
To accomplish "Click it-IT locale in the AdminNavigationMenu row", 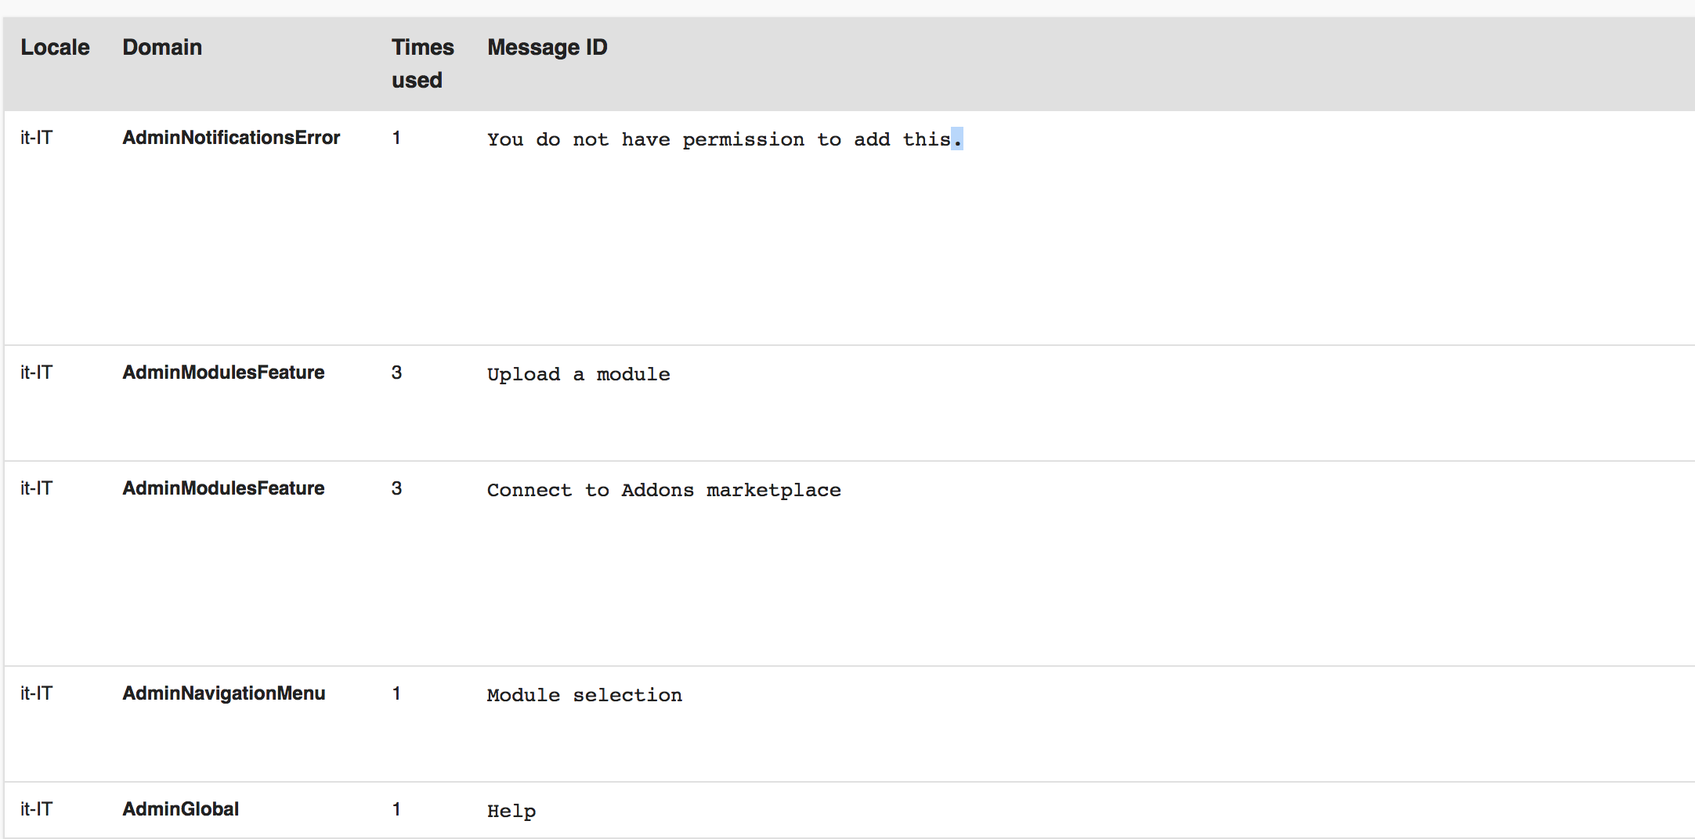I will coord(36,693).
